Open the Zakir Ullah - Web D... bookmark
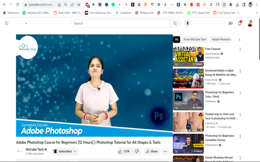This screenshot has width=260, height=162. (x=67, y=13)
